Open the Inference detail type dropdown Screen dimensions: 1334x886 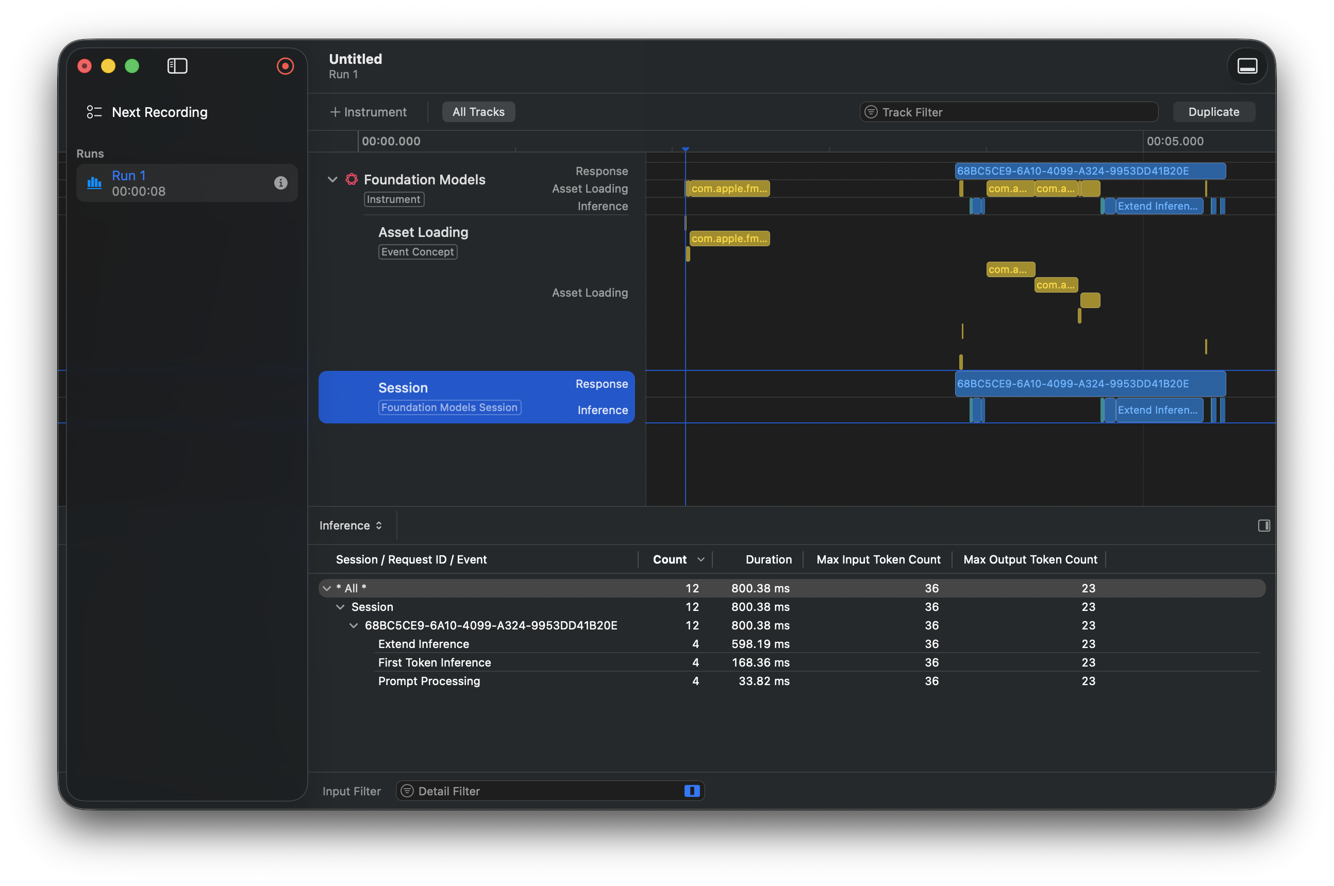[351, 525]
